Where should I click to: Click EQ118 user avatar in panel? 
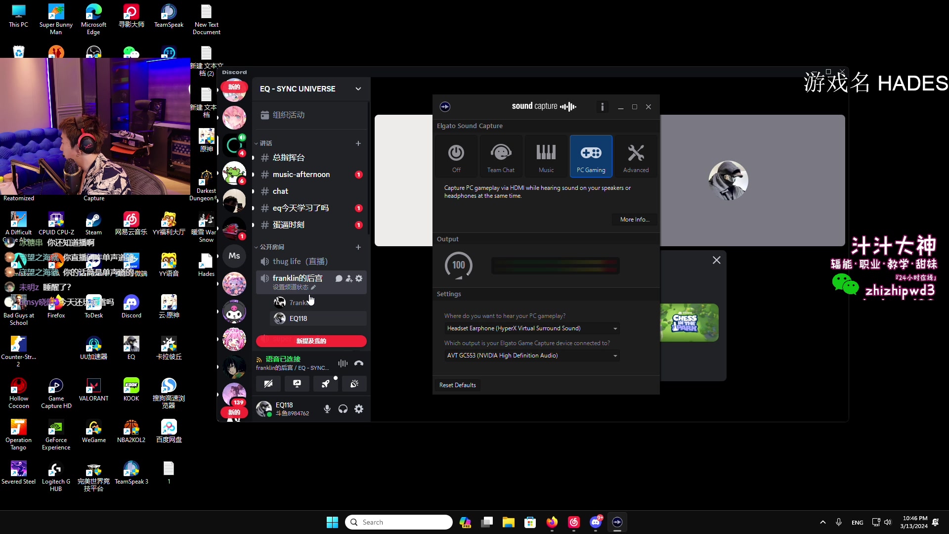click(264, 409)
